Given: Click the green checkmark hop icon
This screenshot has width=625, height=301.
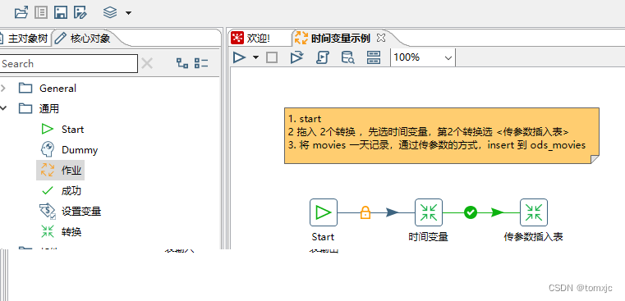Looking at the screenshot, I should pyautogui.click(x=471, y=212).
